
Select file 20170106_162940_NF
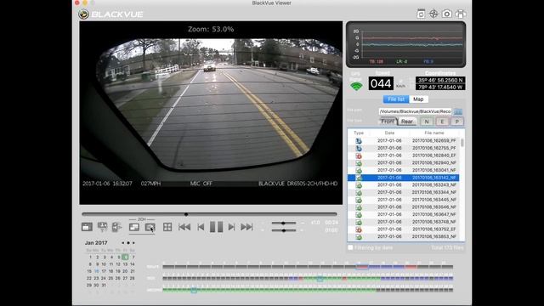[404, 162]
